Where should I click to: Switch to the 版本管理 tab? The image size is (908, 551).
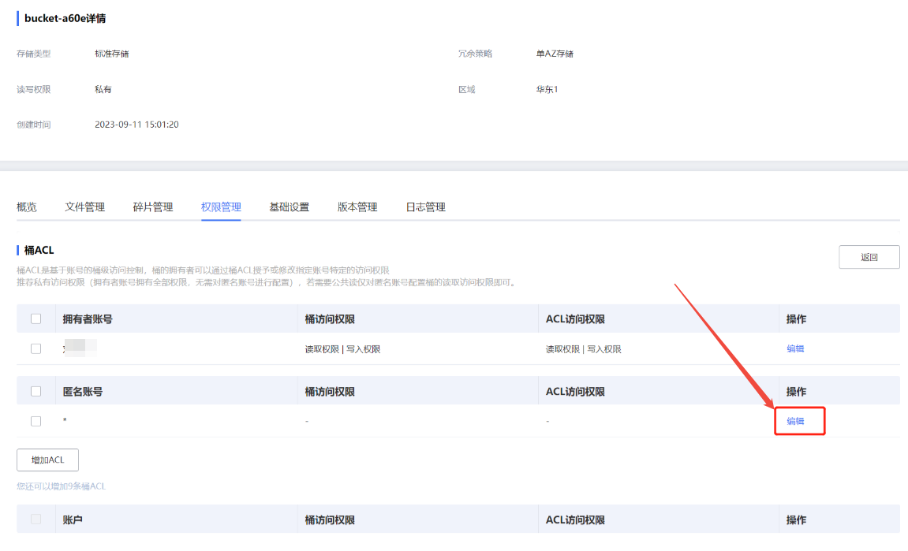pos(357,207)
